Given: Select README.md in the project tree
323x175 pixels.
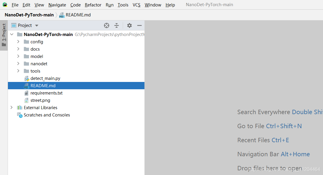Looking at the screenshot, I should [x=76, y=86].
